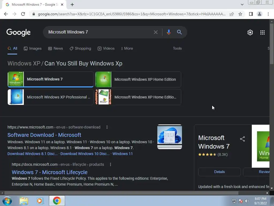Screen dimensions: 274x206
Task: Pick the truncated Windows XP Home Editio... card
Action: click(x=138, y=97)
